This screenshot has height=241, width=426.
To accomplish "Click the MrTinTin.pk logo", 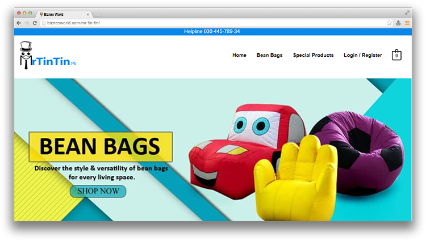I will click(x=48, y=56).
